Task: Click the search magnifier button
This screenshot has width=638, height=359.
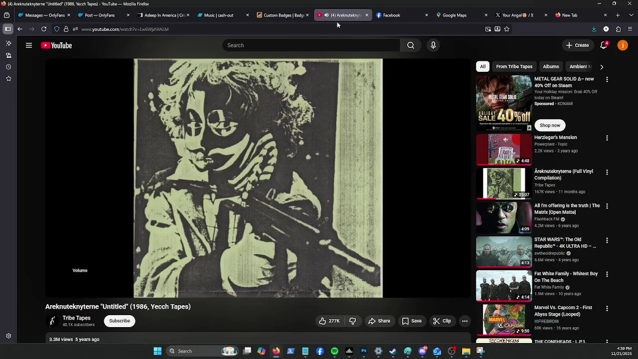Action: tap(411, 45)
